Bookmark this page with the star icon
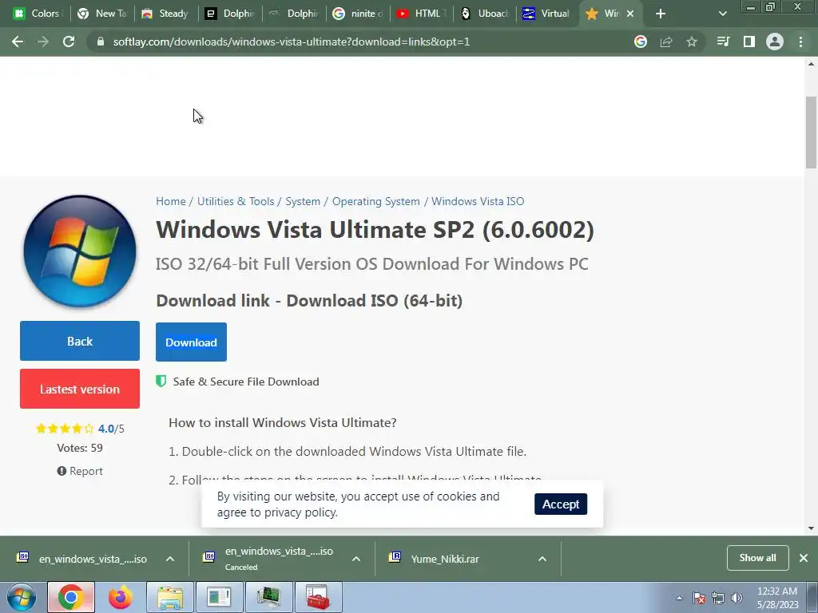The height and width of the screenshot is (613, 818). [x=692, y=42]
